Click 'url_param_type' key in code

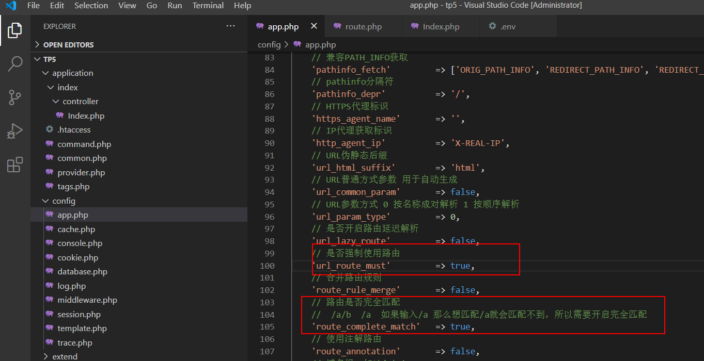(351, 217)
